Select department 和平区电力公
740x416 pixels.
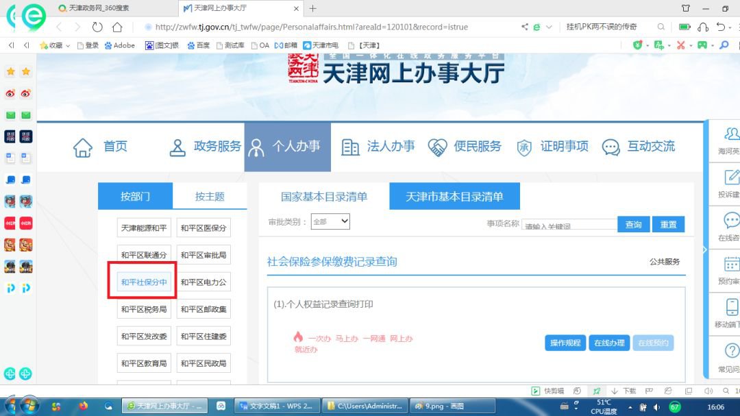point(203,282)
